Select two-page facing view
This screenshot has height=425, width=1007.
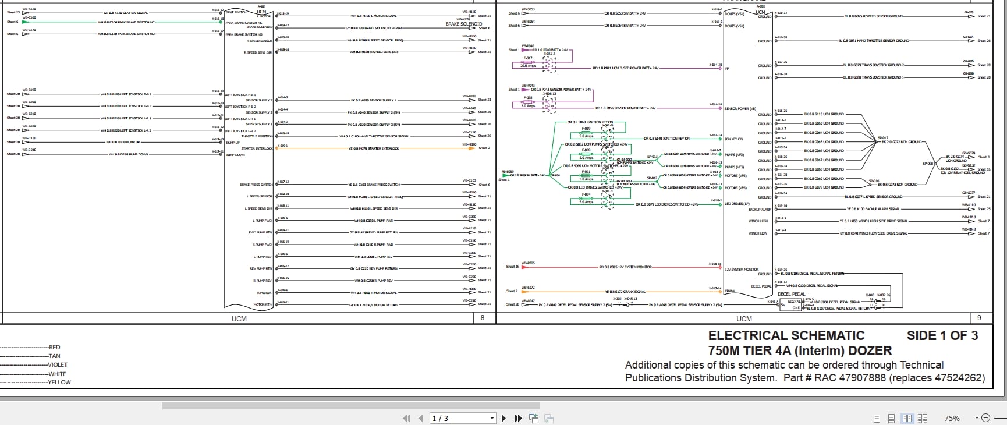click(x=907, y=418)
